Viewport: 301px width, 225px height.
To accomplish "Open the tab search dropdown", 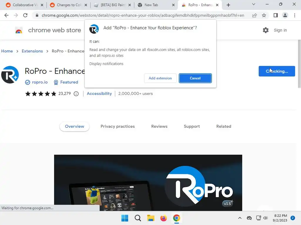I will [x=254, y=4].
